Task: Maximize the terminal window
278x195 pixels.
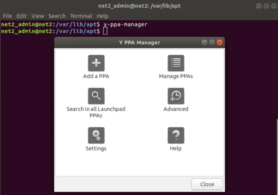Action: 266,6
